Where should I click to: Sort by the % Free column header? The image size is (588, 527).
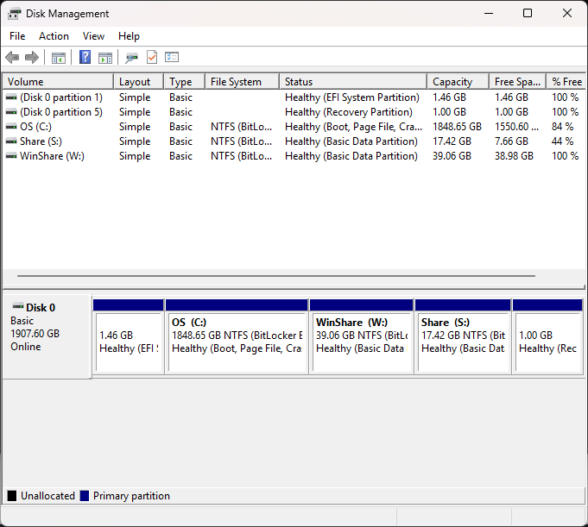pyautogui.click(x=566, y=82)
